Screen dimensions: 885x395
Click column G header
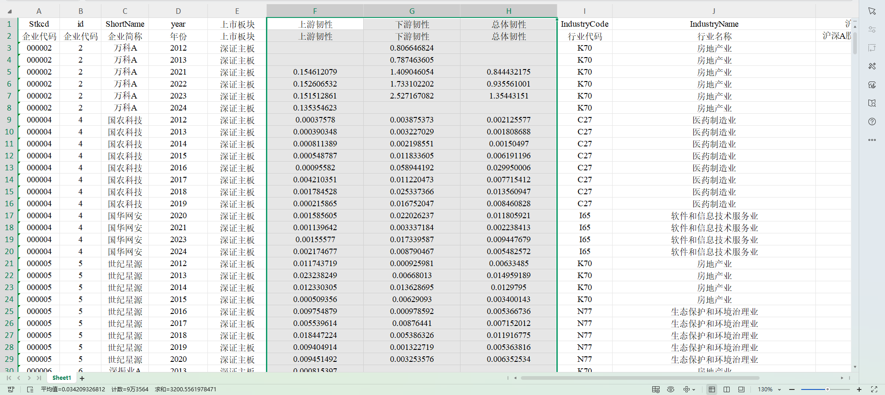pyautogui.click(x=412, y=11)
